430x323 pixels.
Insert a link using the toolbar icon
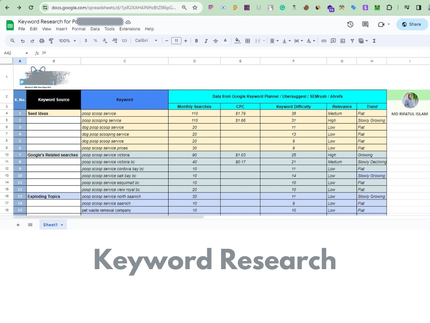[x=324, y=40]
